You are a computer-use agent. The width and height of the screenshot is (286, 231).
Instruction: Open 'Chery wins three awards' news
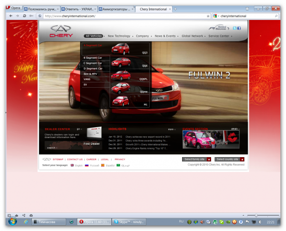tap(146, 141)
